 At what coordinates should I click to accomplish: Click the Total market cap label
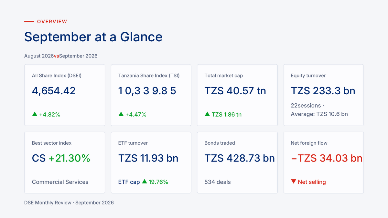224,76
